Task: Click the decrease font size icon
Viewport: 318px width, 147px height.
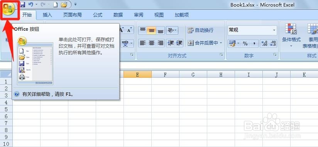Action: (130, 30)
